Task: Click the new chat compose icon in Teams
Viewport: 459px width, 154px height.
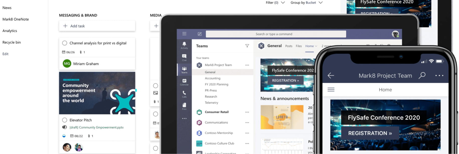Action: [200, 34]
